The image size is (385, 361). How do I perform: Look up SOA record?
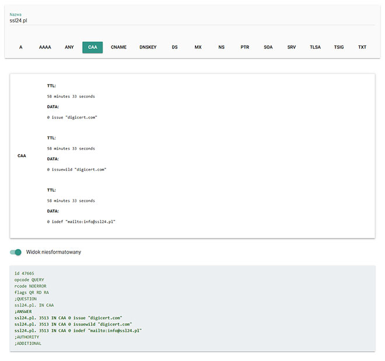point(268,47)
